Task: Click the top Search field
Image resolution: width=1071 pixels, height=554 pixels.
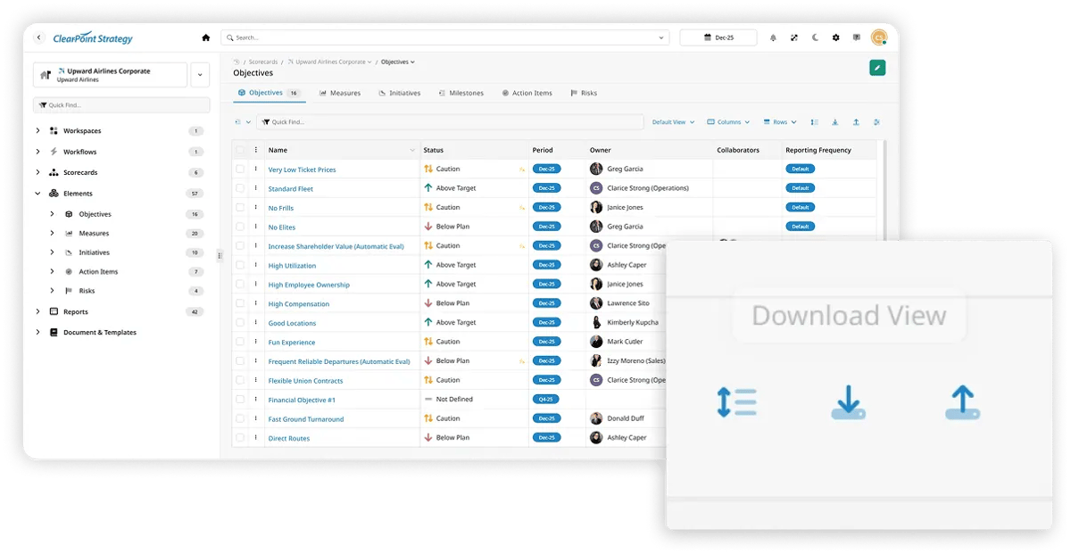Action: click(x=444, y=37)
